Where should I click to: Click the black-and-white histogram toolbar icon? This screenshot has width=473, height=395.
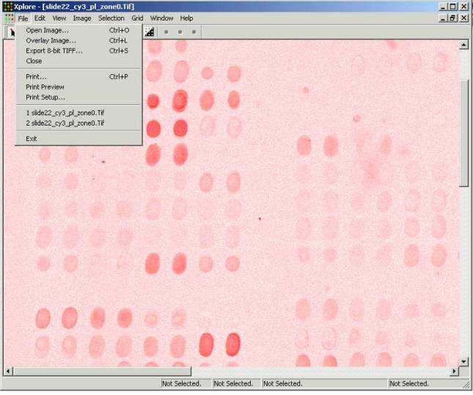(150, 32)
